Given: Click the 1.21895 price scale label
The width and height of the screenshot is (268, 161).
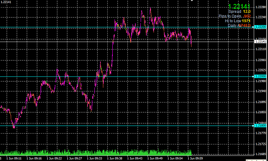Looking at the screenshot, I should click(x=261, y=102).
